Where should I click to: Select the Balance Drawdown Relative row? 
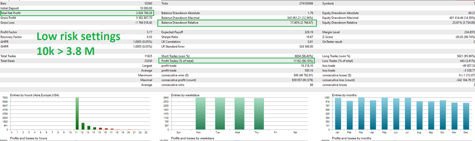(237, 23)
